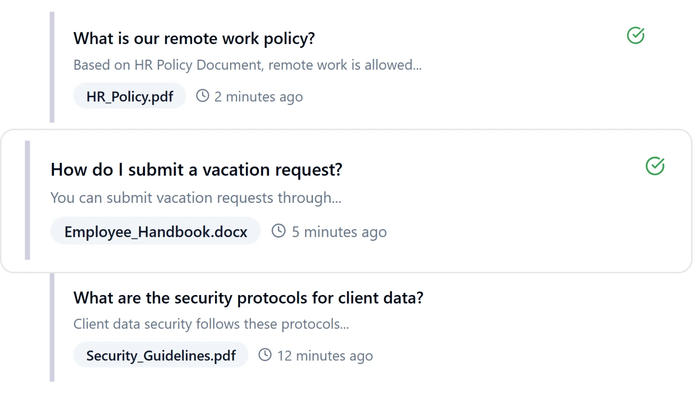This screenshot has height=403, width=693.
Task: Open the HR_Policy.pdf source tag
Action: click(129, 96)
